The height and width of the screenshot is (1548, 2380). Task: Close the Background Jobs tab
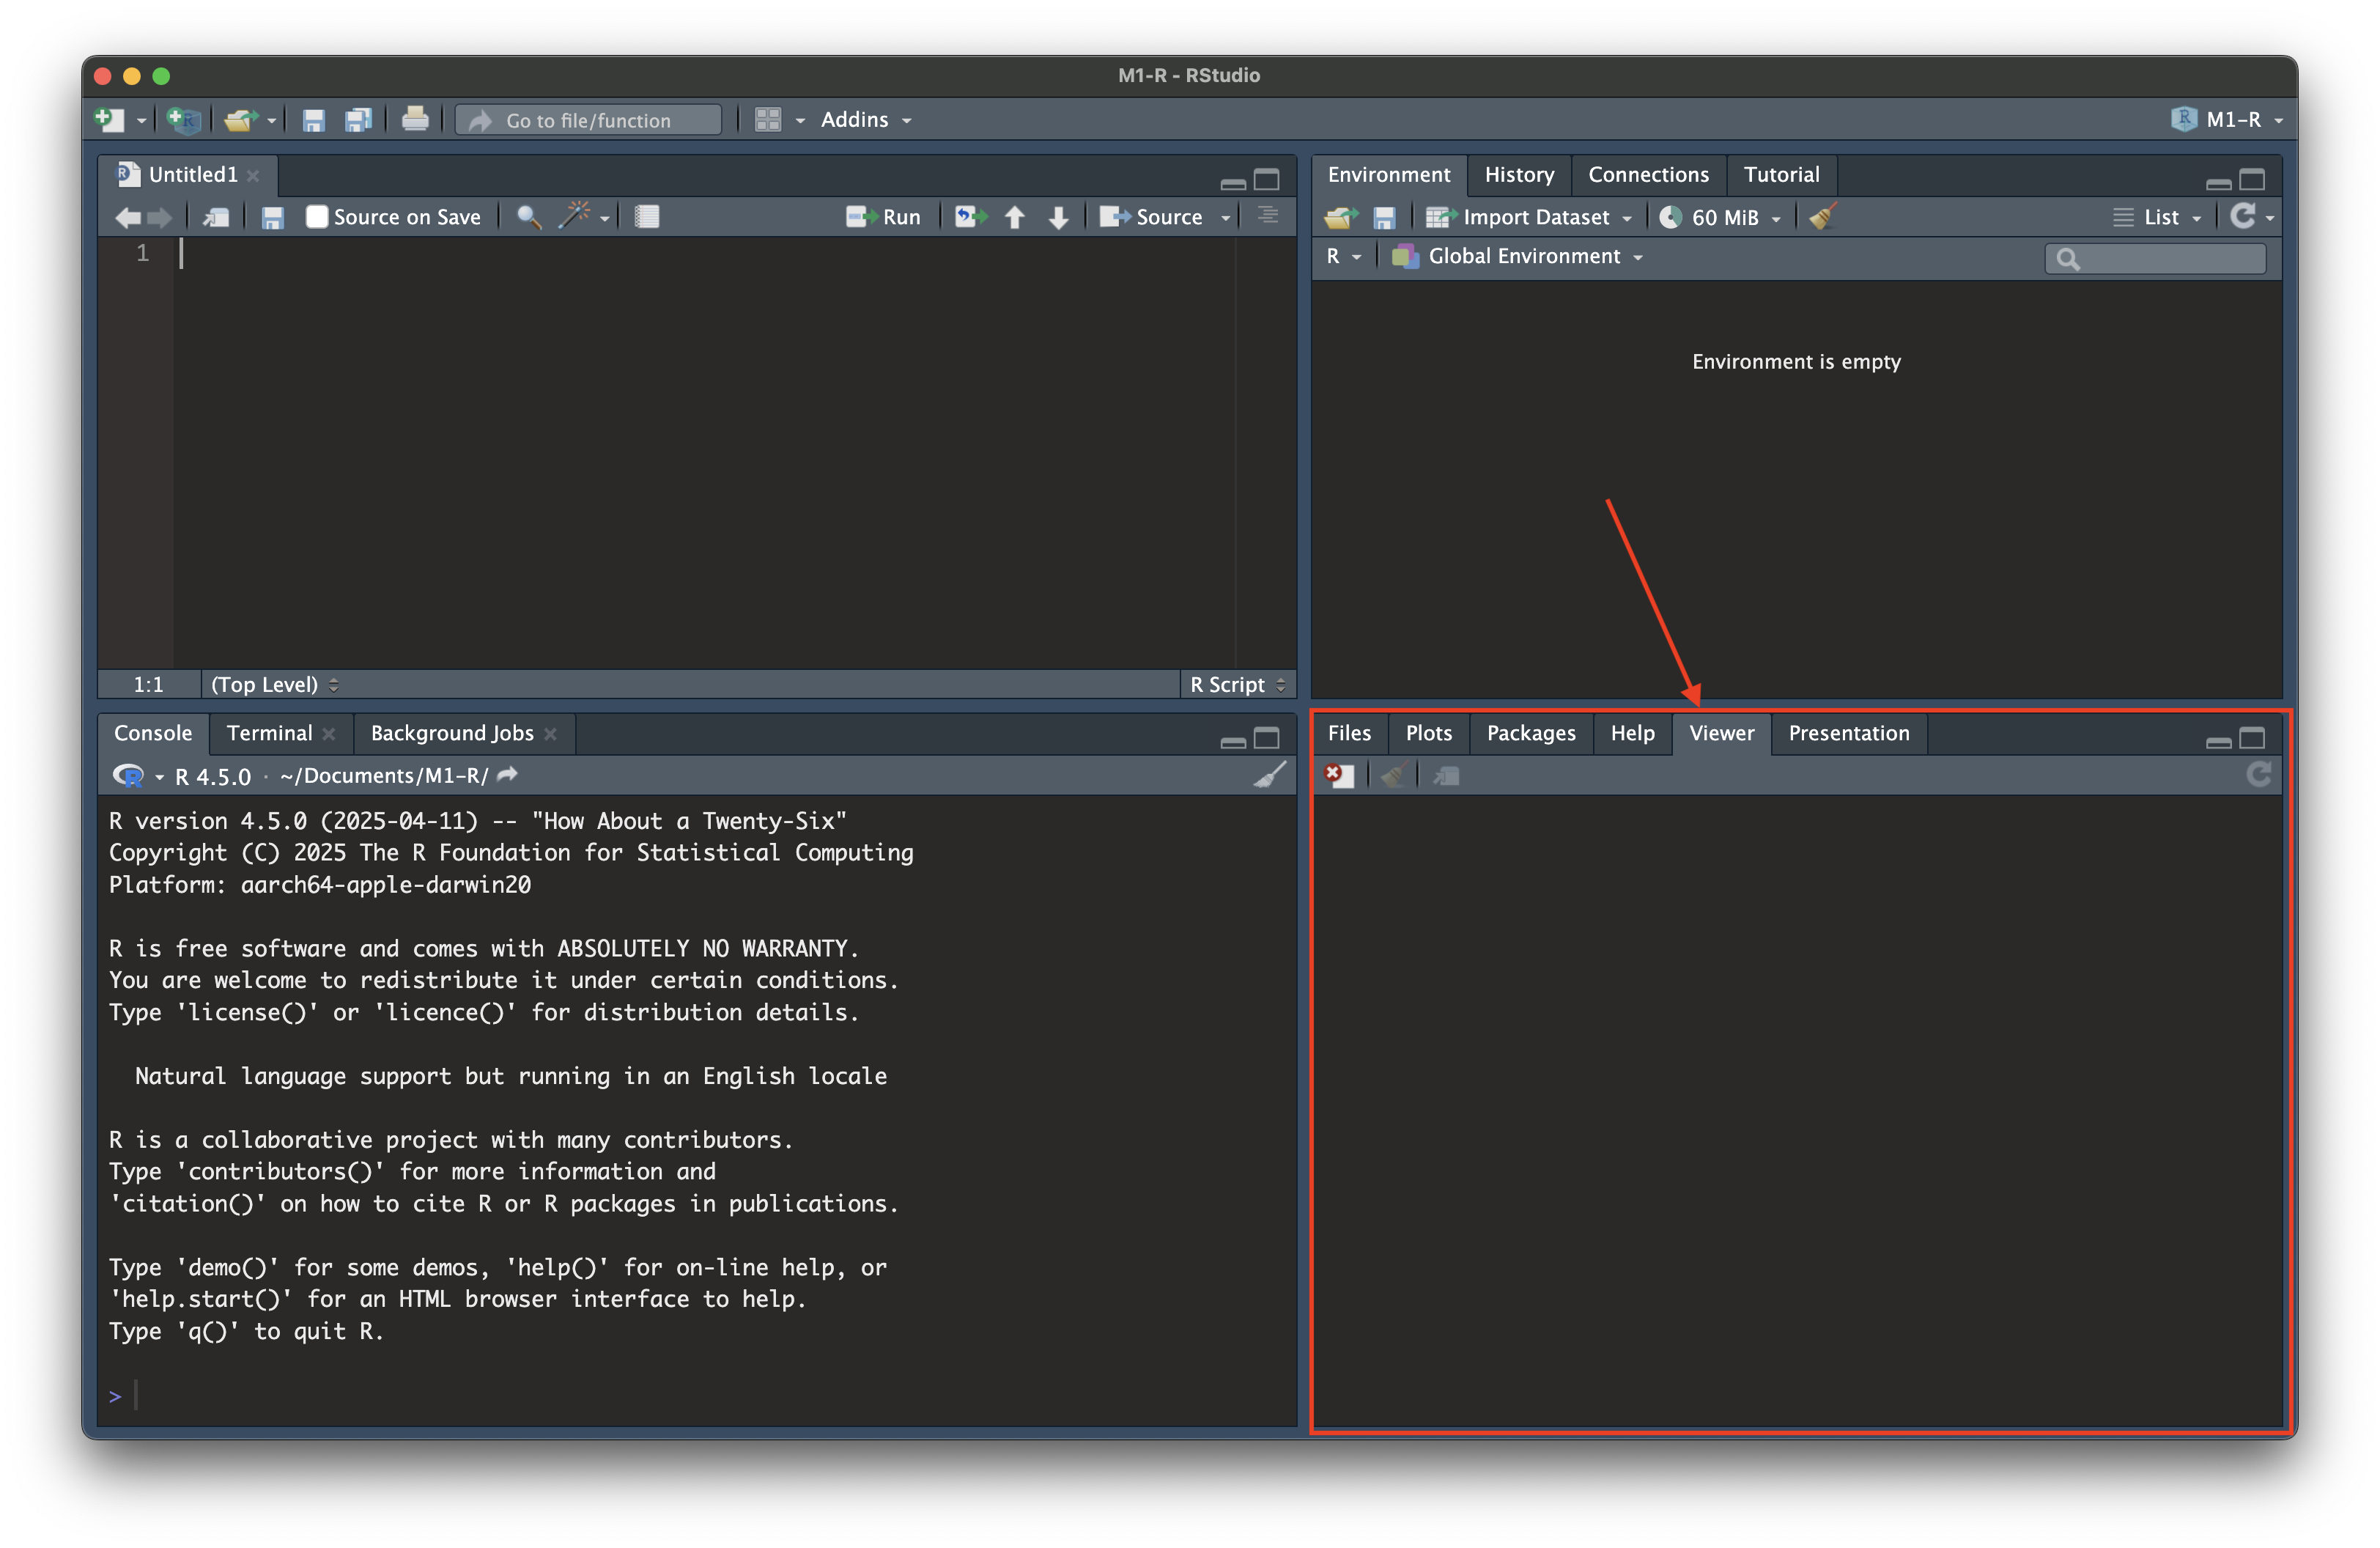[x=550, y=734]
